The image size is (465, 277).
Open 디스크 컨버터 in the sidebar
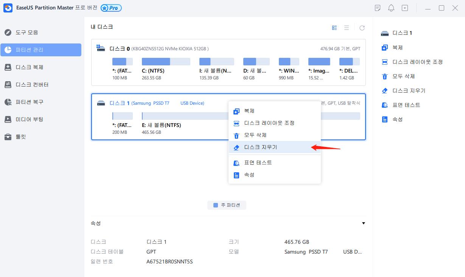[x=41, y=85]
